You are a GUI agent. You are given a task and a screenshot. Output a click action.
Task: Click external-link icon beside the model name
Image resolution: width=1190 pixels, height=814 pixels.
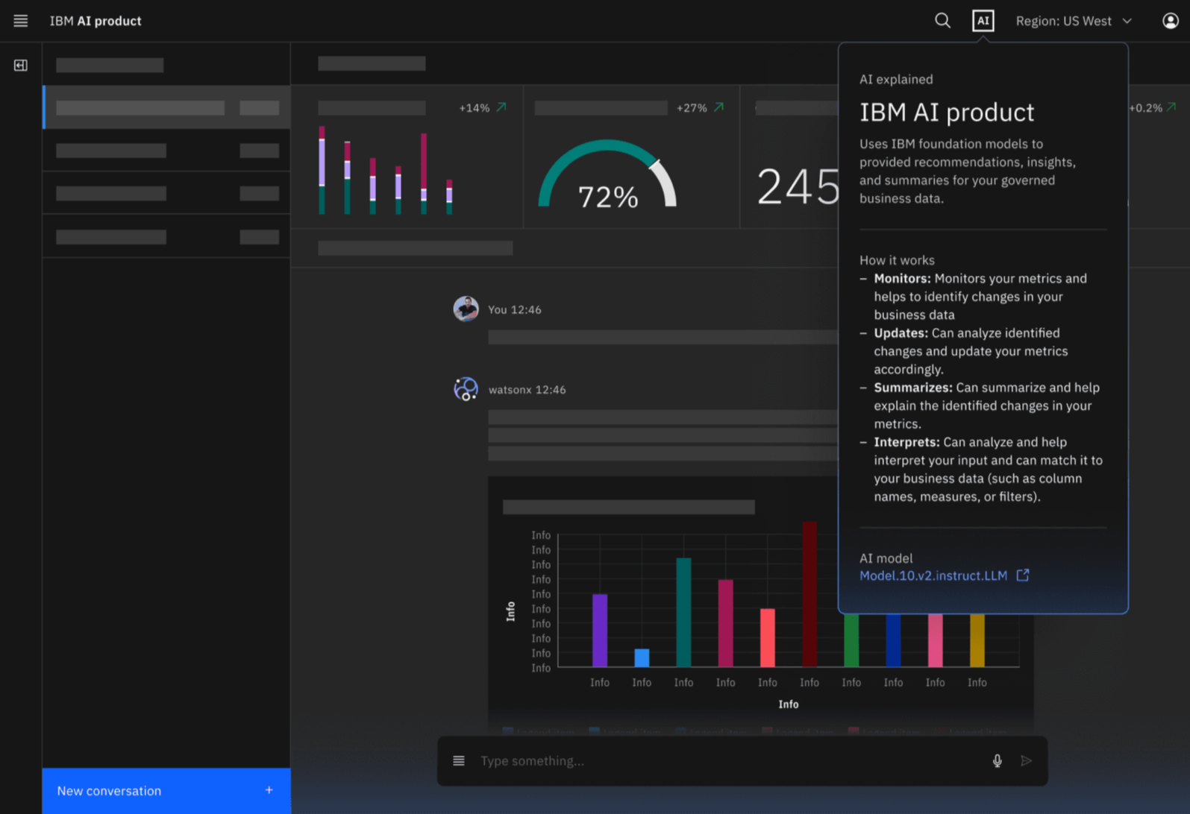(1023, 575)
